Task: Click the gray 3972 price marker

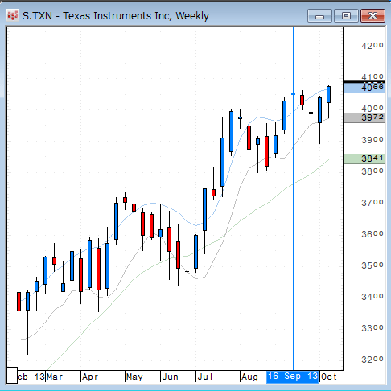Action: (x=364, y=117)
